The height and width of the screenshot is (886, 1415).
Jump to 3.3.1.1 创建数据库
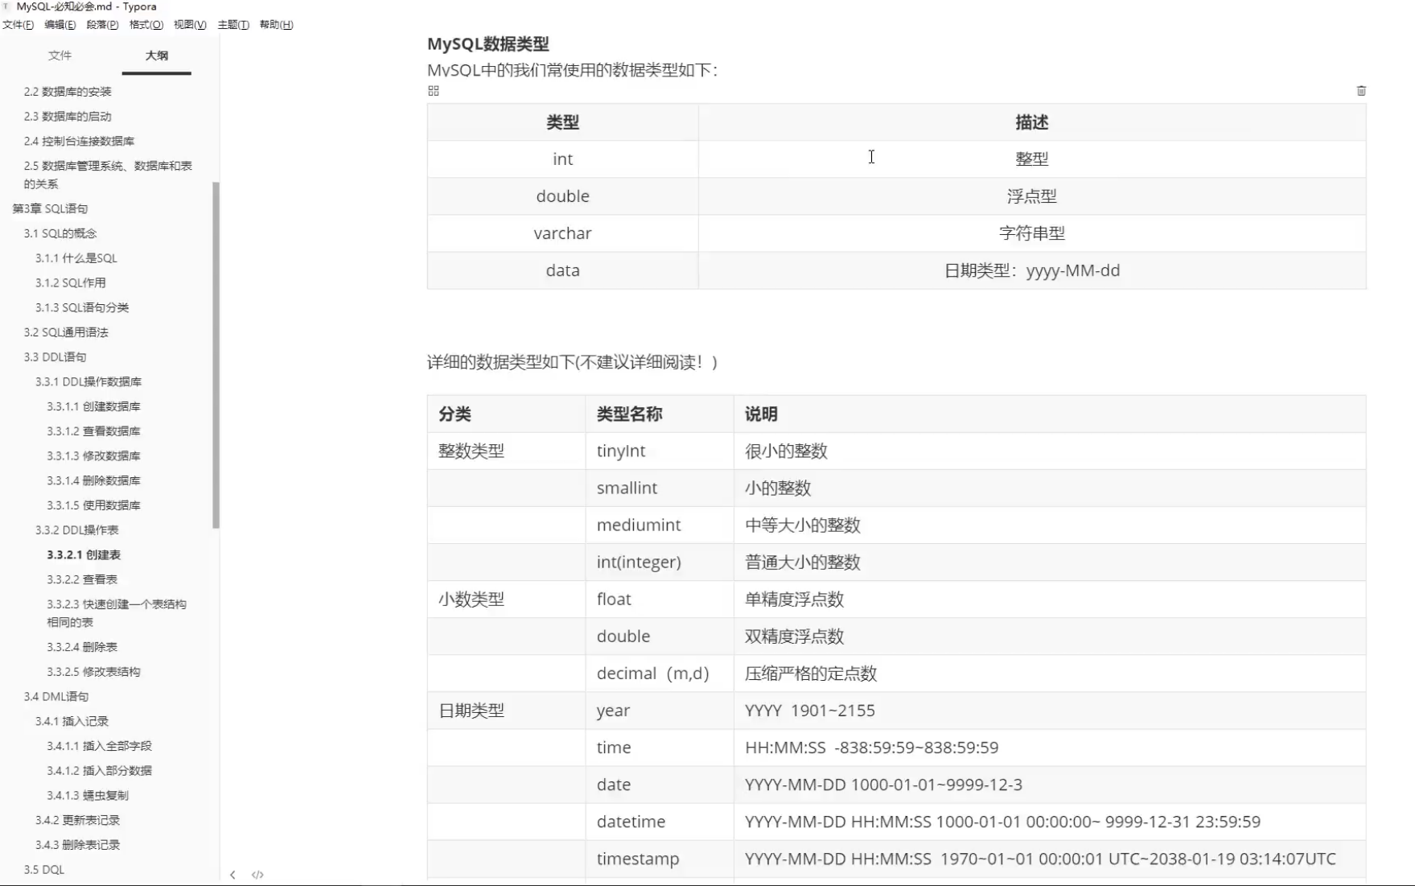(93, 407)
